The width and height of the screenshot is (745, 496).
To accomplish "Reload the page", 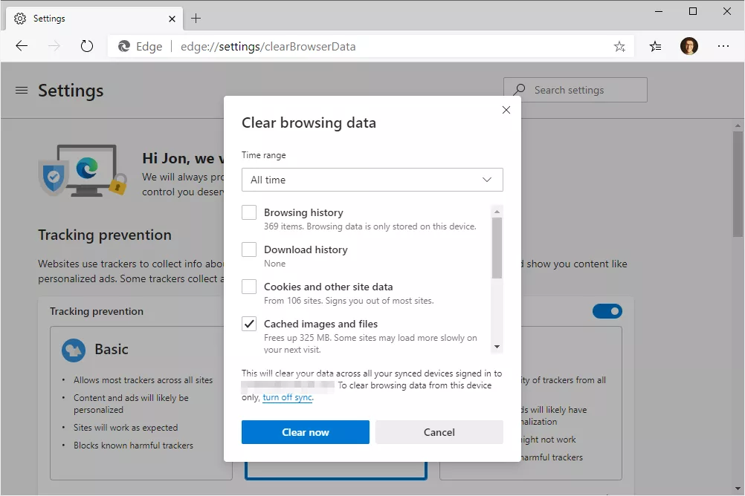I will pyautogui.click(x=87, y=46).
